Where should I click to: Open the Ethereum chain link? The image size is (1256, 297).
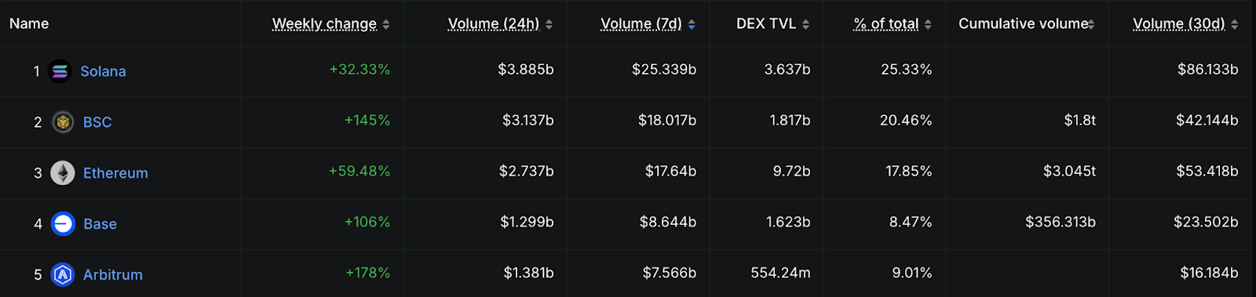pyautogui.click(x=115, y=173)
